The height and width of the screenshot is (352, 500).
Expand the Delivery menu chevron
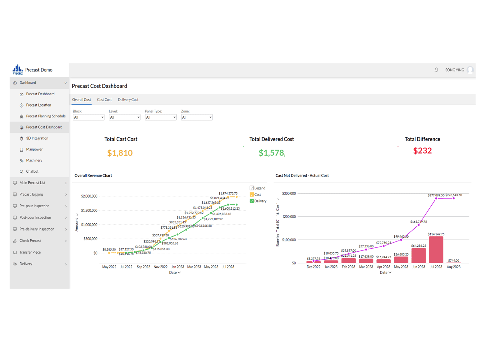[66, 264]
